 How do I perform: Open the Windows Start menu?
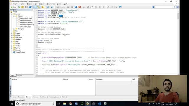(12, 104)
